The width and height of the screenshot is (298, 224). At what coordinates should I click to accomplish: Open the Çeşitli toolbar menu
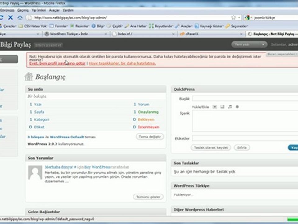[115, 26]
